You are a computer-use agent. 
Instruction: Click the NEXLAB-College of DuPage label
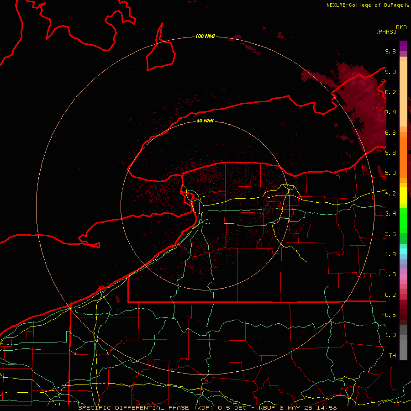(x=365, y=5)
